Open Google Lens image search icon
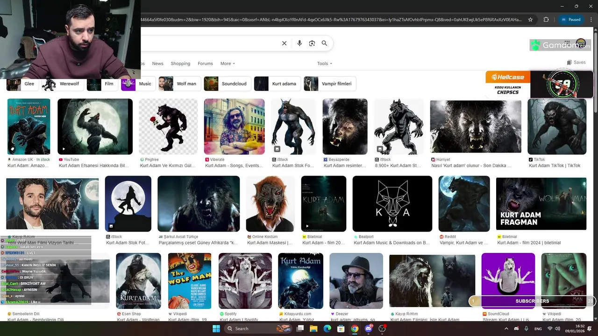 (312, 43)
